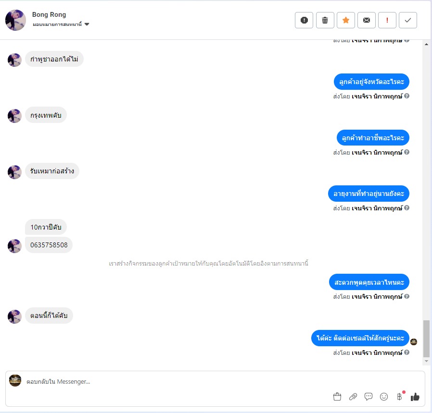Open Bong Rong profile name
Image resolution: width=432 pixels, height=413 pixels.
[x=49, y=14]
